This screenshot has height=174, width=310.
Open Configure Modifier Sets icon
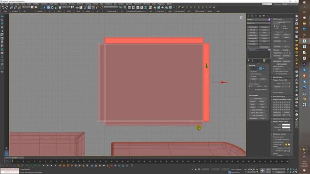[264, 60]
